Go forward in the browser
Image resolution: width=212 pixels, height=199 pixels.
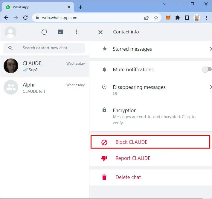pyautogui.click(x=16, y=18)
